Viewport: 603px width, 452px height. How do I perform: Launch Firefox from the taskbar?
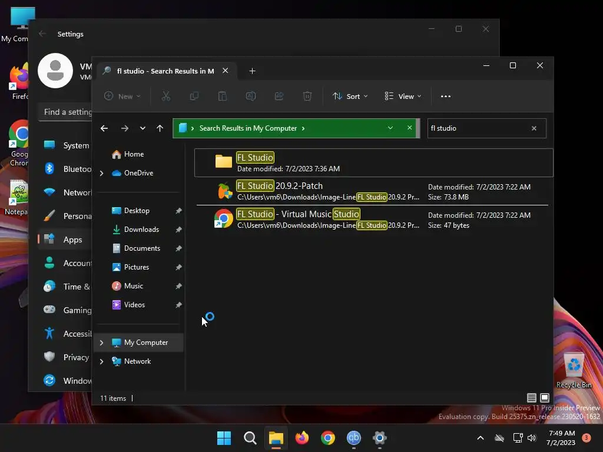click(x=302, y=438)
